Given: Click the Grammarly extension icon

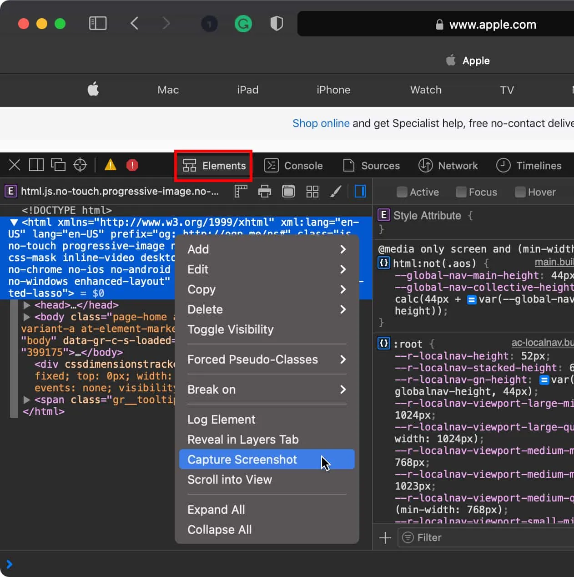Looking at the screenshot, I should (243, 24).
